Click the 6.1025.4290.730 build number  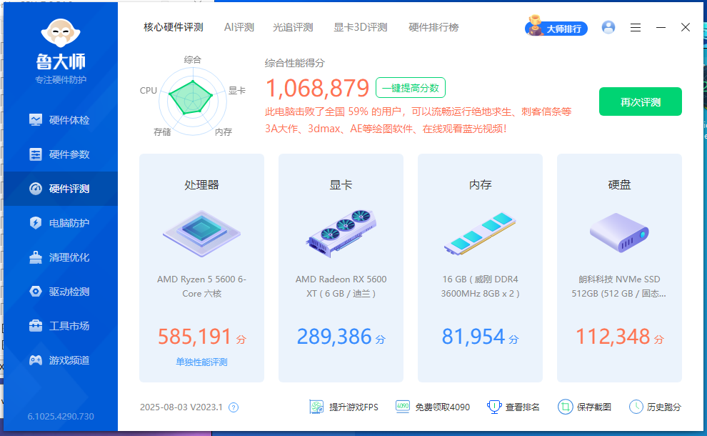click(x=61, y=416)
